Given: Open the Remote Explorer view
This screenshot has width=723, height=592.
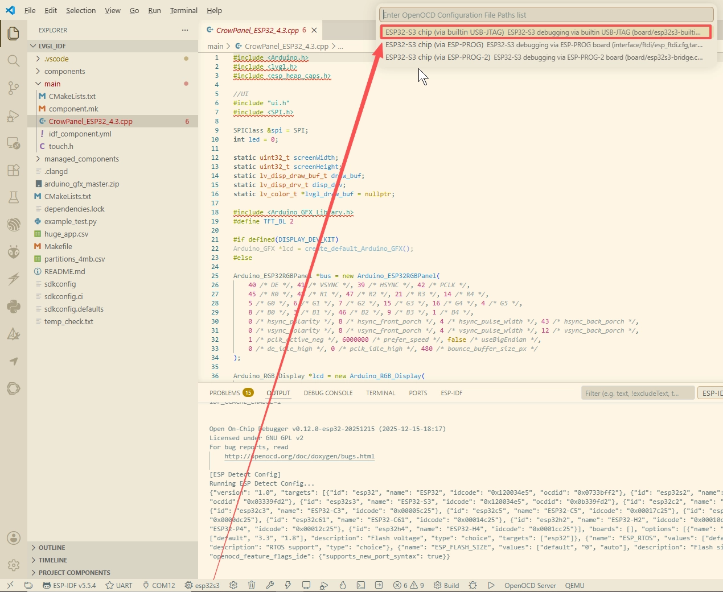Looking at the screenshot, I should [x=14, y=143].
